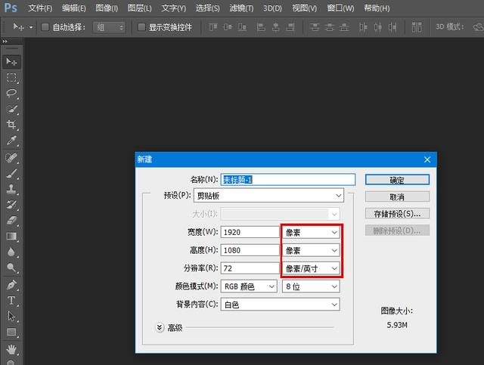Select the Quick Selection tool
Viewport: 484px width, 365px height.
pos(11,109)
